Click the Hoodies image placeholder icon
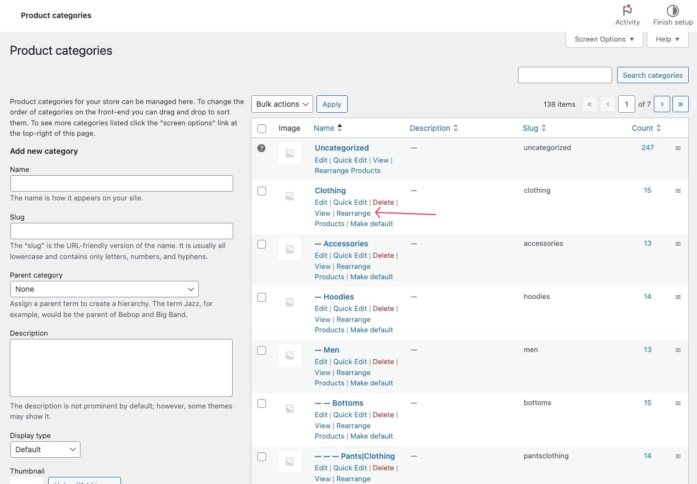 (x=289, y=302)
